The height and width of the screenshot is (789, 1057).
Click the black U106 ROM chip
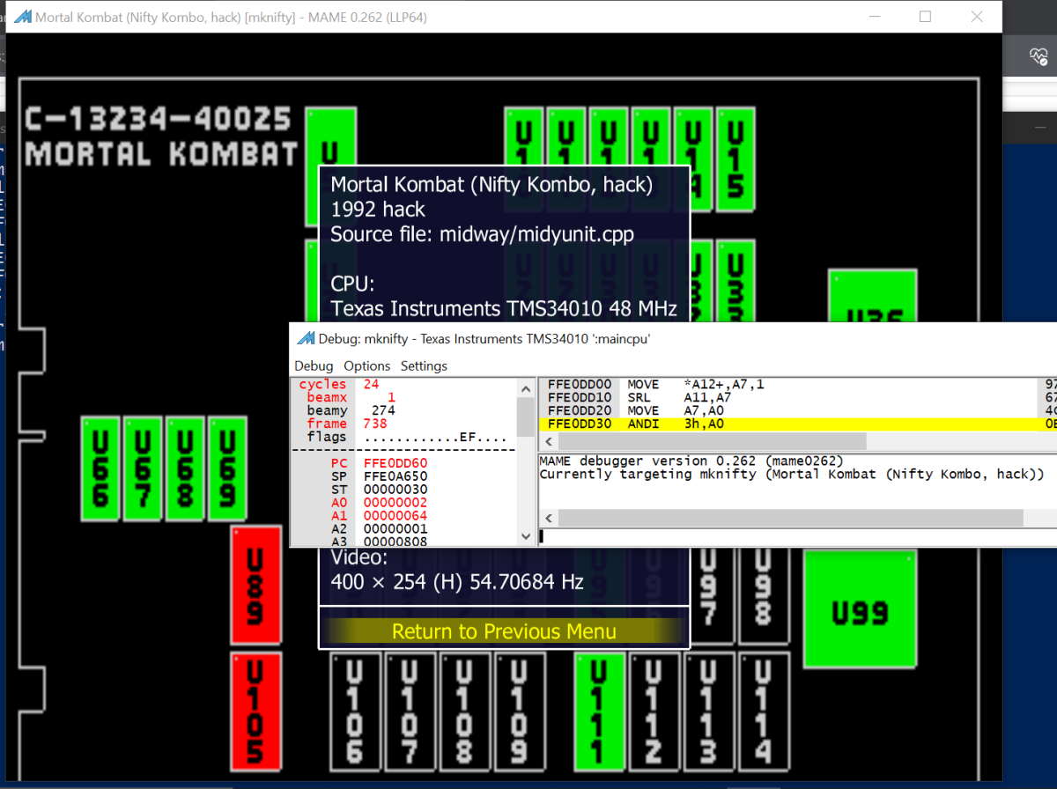354,712
